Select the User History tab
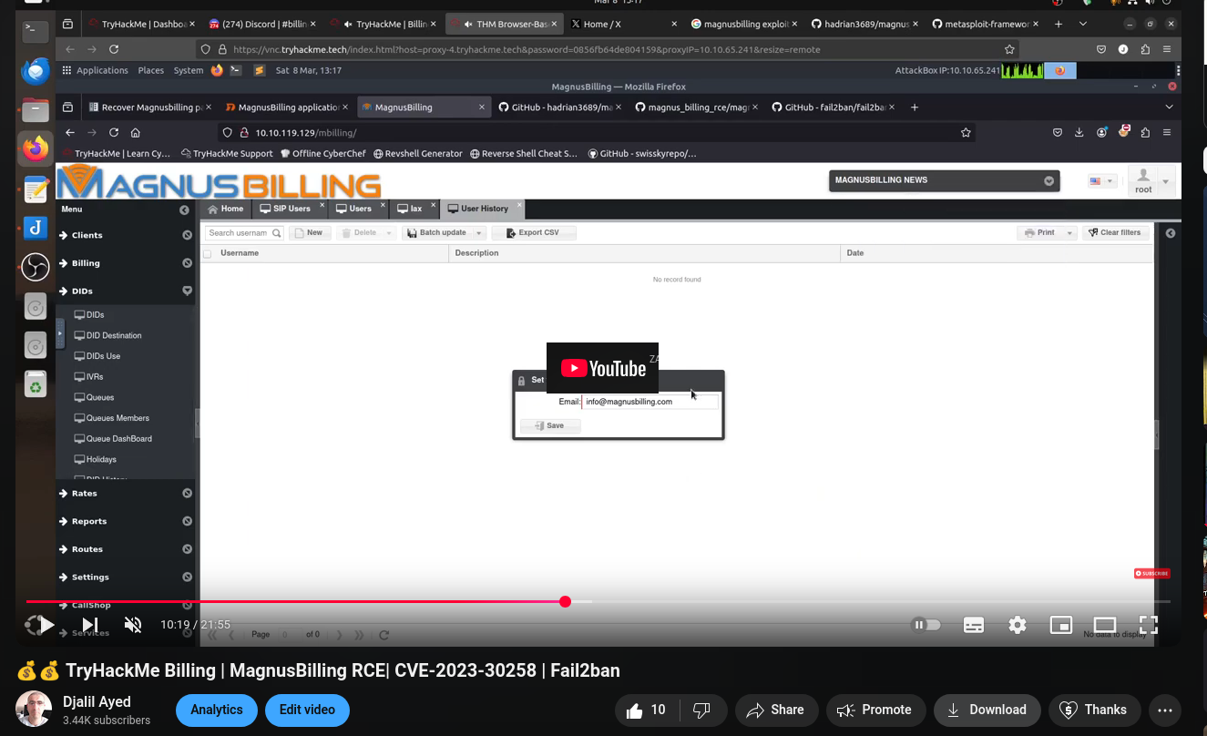 tap(478, 209)
